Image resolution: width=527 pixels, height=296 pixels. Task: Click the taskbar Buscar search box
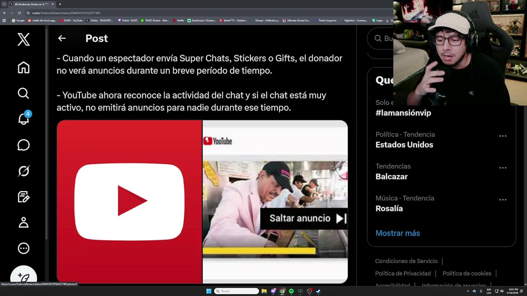click(x=236, y=291)
